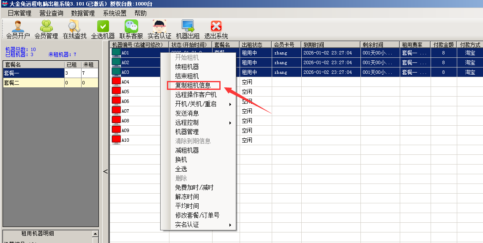The width and height of the screenshot is (483, 243).
Task: Click the 会员开户 toolbar icon
Action: point(18,27)
